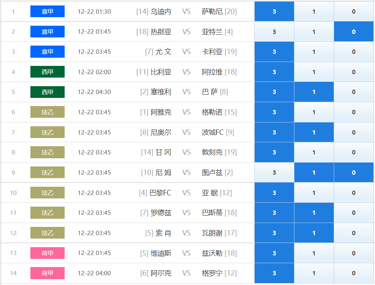Image resolution: width=375 pixels, height=285 pixels.
Task: Click 意甲 league tag in row 1
Action: pos(48,11)
